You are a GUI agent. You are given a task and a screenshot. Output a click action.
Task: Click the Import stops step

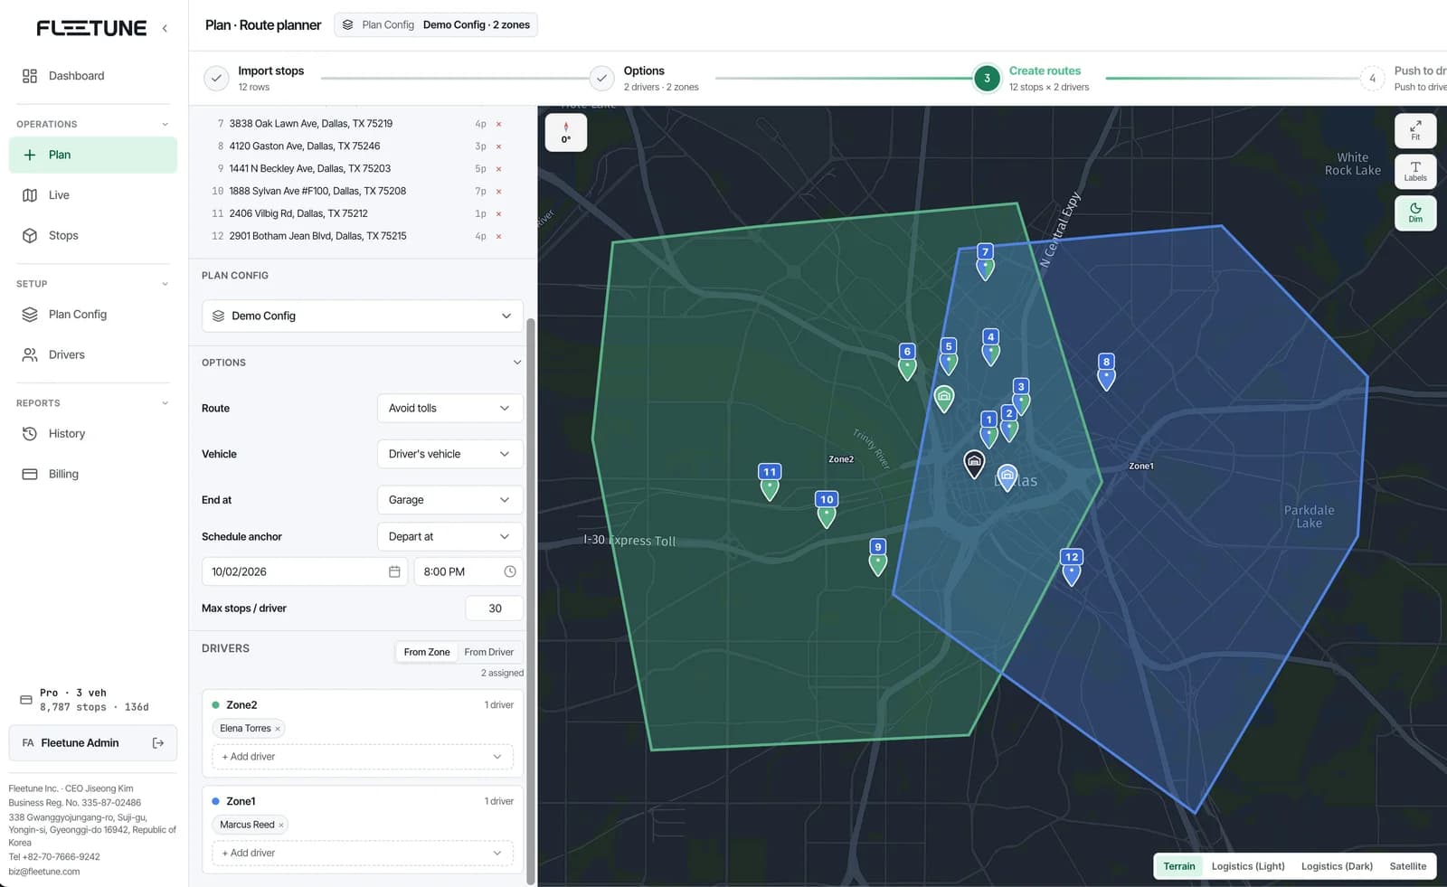pos(255,79)
